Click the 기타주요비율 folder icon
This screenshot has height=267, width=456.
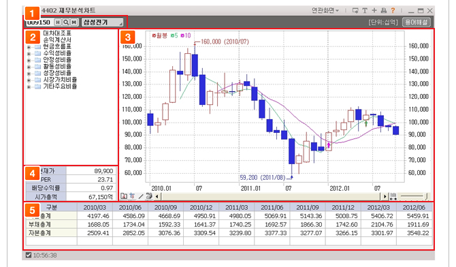tap(37, 87)
